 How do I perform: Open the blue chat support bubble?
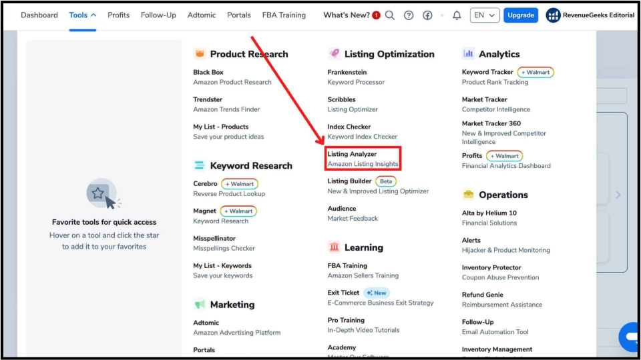tap(630, 337)
